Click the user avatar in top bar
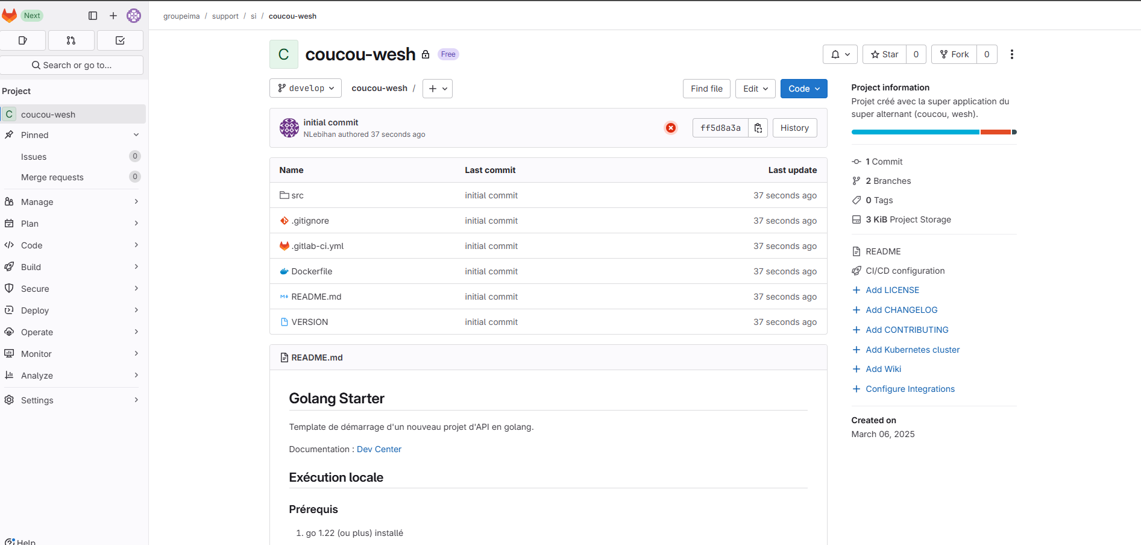Viewport: 1141px width, 545px height. (134, 16)
